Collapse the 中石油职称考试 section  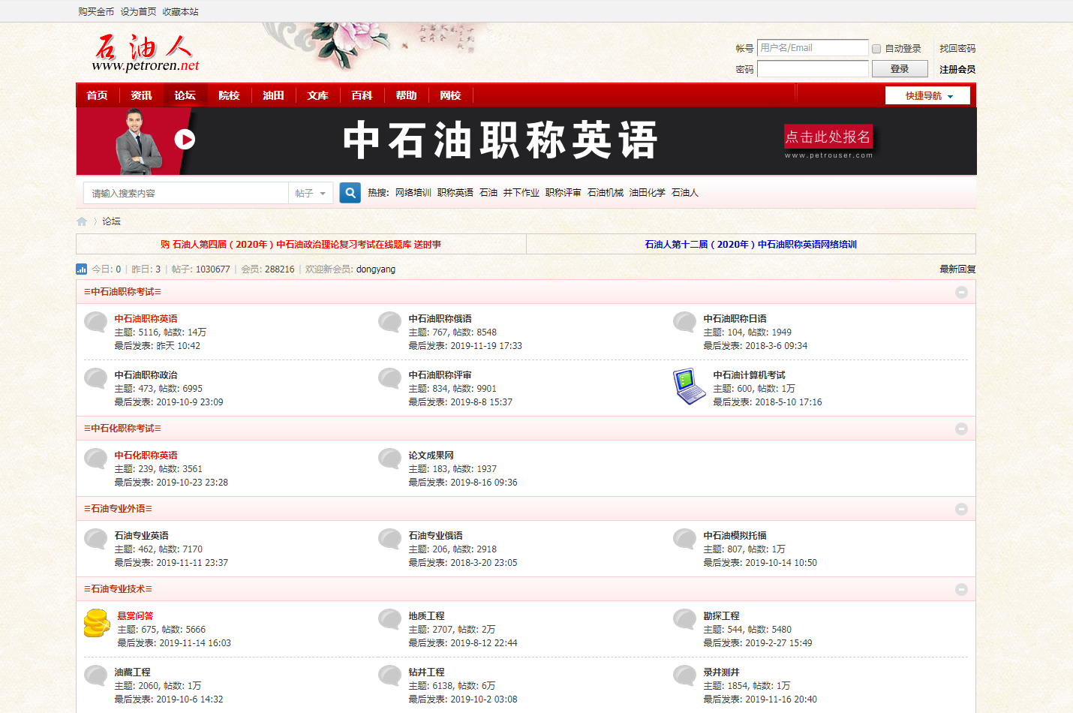click(x=961, y=292)
